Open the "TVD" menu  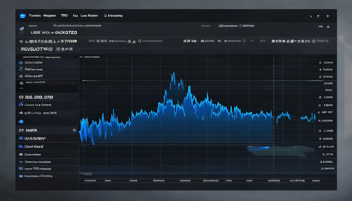[64, 16]
